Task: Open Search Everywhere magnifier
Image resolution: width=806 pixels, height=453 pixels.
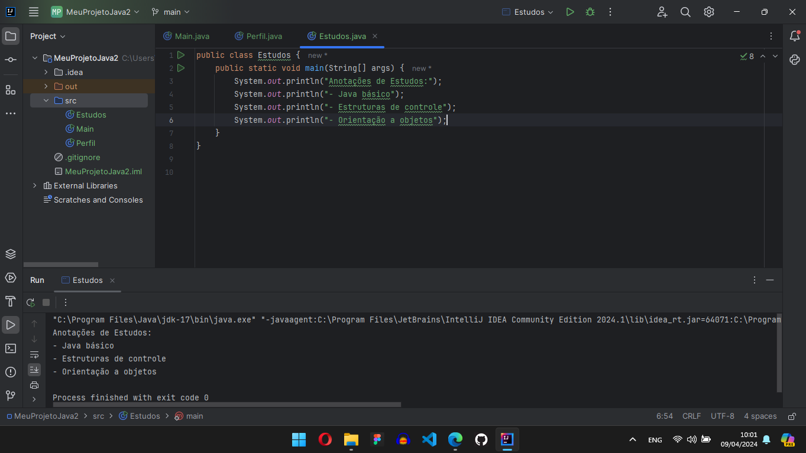Action: point(685,12)
